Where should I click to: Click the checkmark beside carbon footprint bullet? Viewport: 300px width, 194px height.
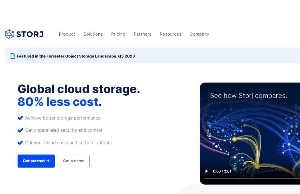pyautogui.click(x=20, y=143)
